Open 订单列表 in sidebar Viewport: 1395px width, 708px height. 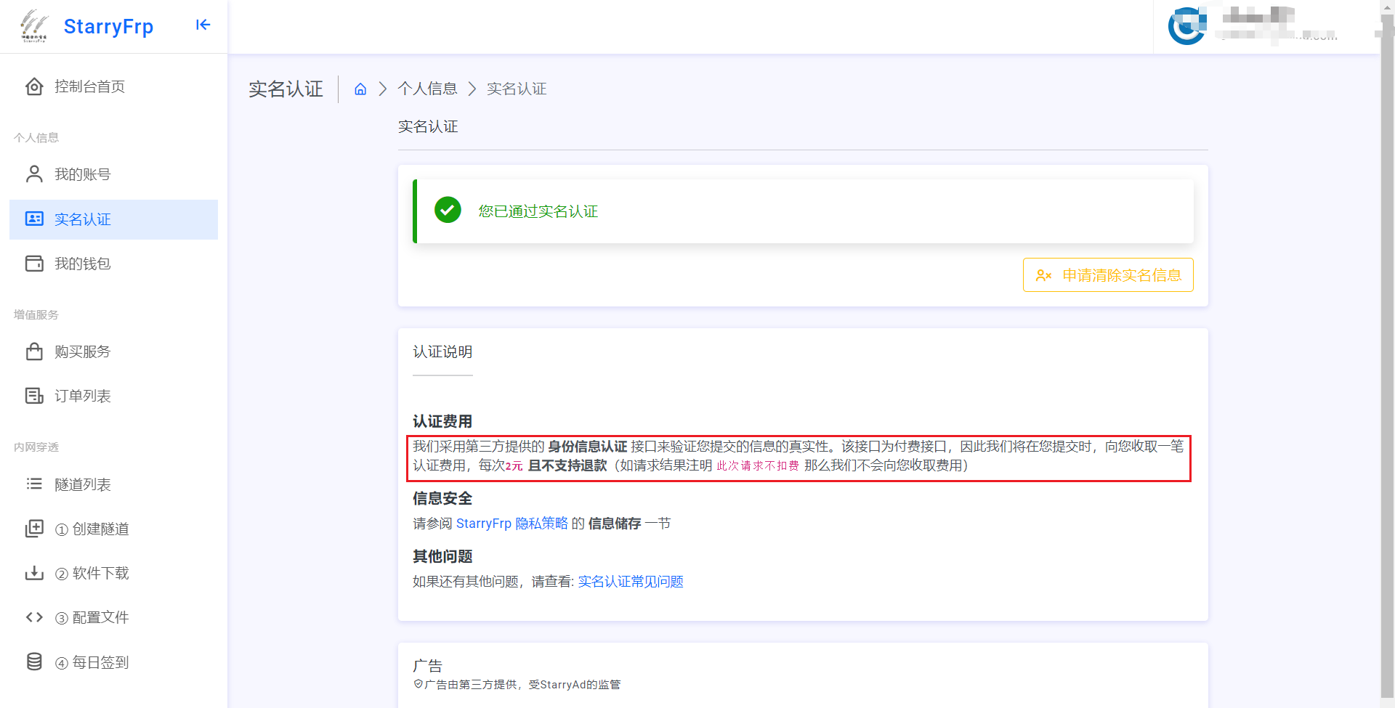coord(113,396)
